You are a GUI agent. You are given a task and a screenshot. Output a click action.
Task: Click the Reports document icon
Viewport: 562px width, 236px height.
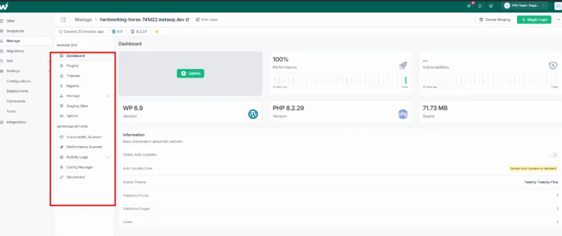[x=61, y=86]
